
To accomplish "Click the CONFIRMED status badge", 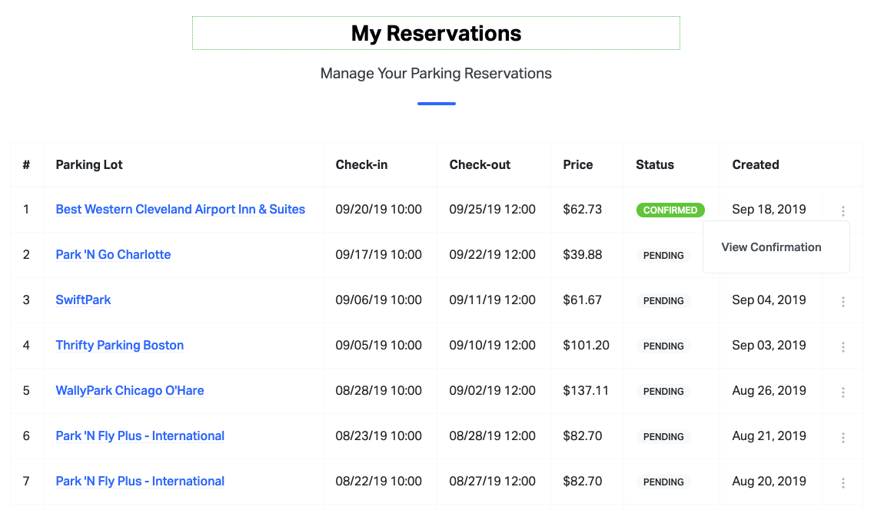I will click(x=670, y=210).
